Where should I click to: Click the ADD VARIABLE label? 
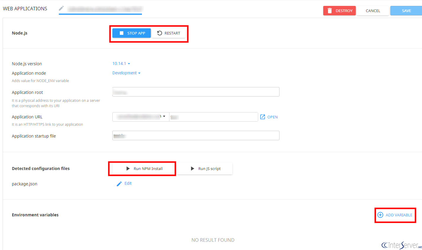pos(399,215)
